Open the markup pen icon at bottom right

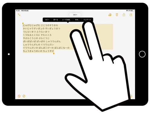point(131,96)
